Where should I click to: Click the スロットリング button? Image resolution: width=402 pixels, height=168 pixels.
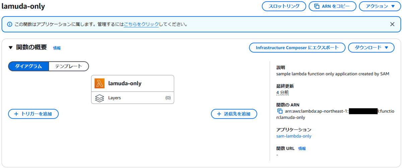click(x=284, y=6)
